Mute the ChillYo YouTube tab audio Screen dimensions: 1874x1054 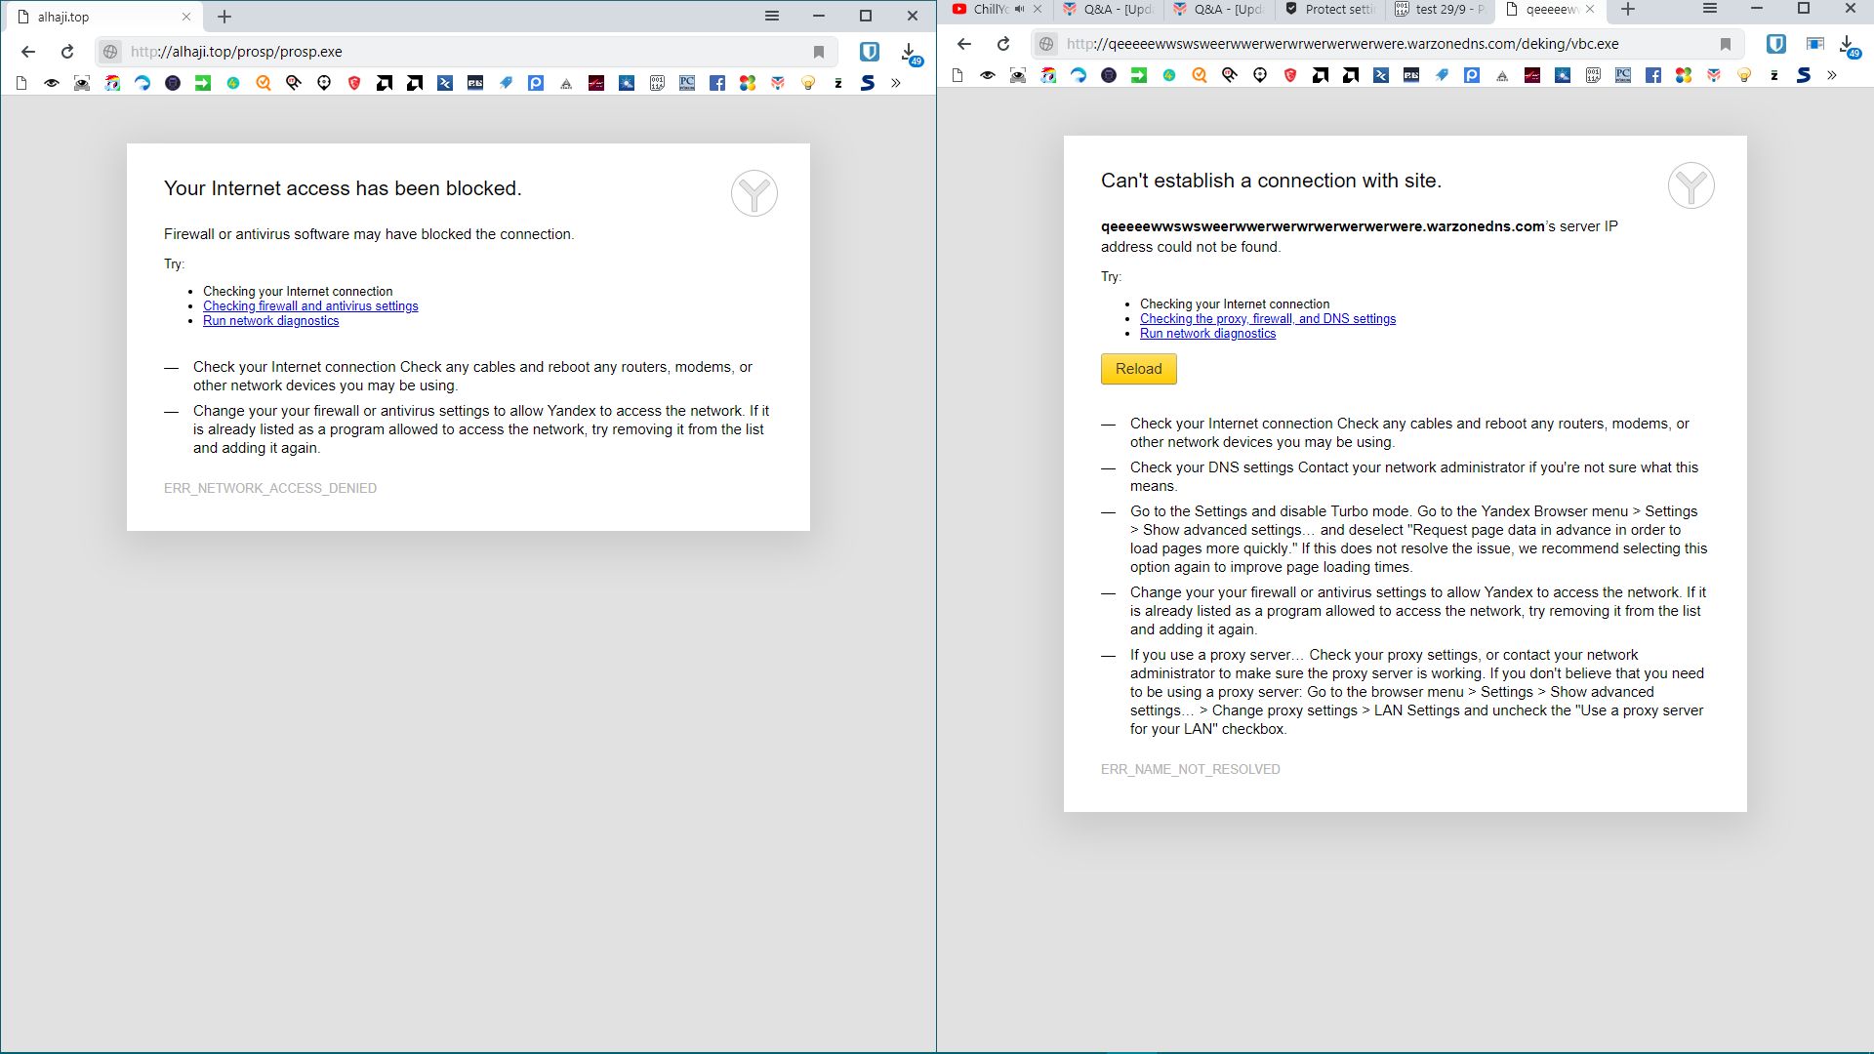click(x=1020, y=9)
